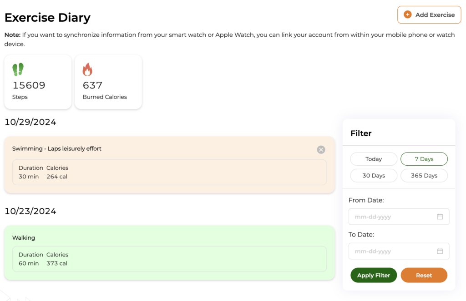Click the green footsteps icon
Screen dimensions: 466x301
pyautogui.click(x=18, y=69)
